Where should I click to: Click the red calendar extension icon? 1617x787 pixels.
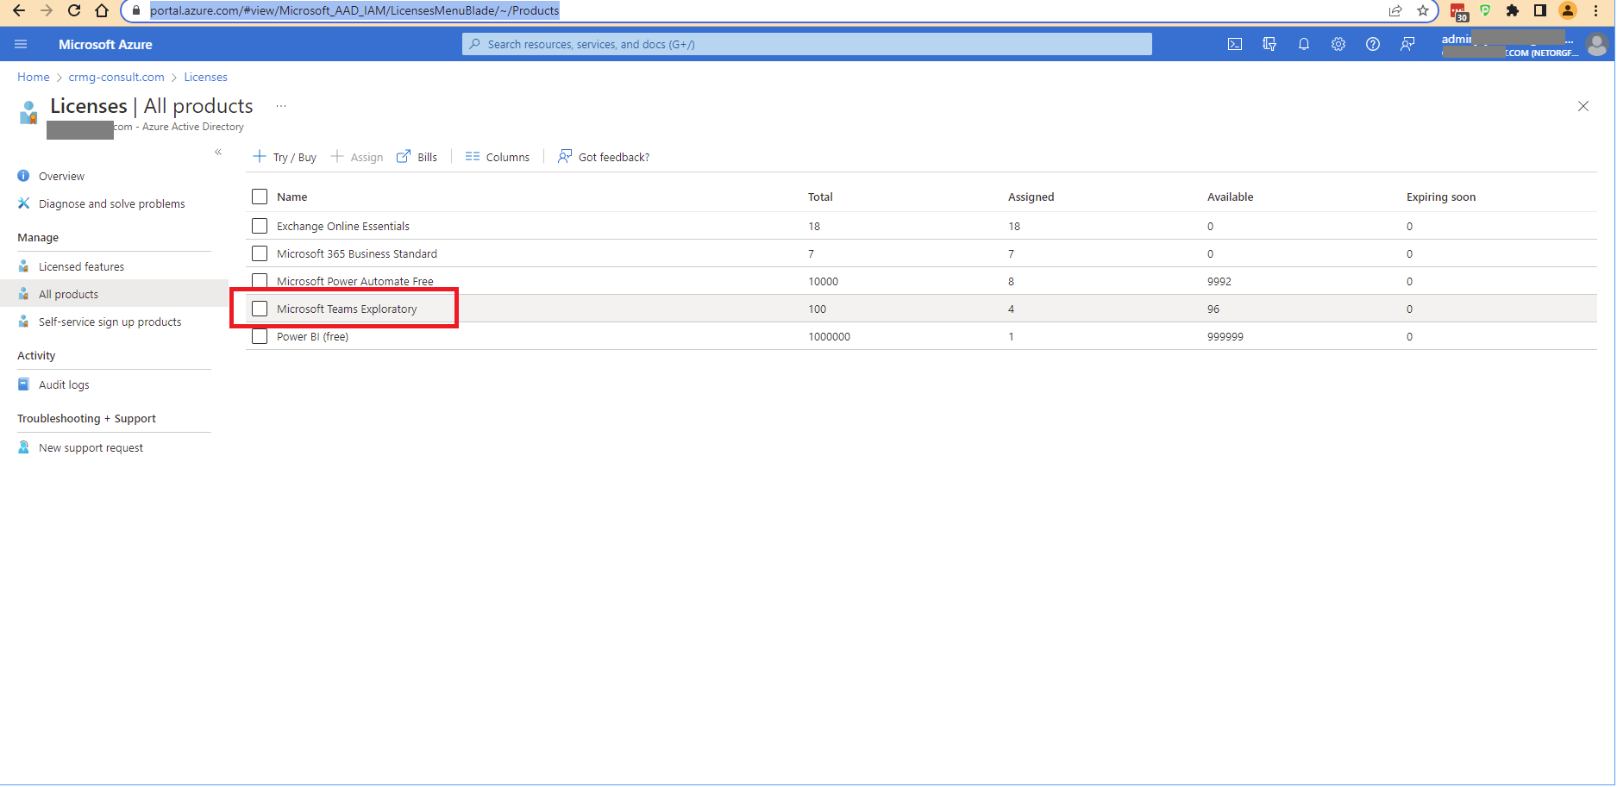tap(1459, 11)
